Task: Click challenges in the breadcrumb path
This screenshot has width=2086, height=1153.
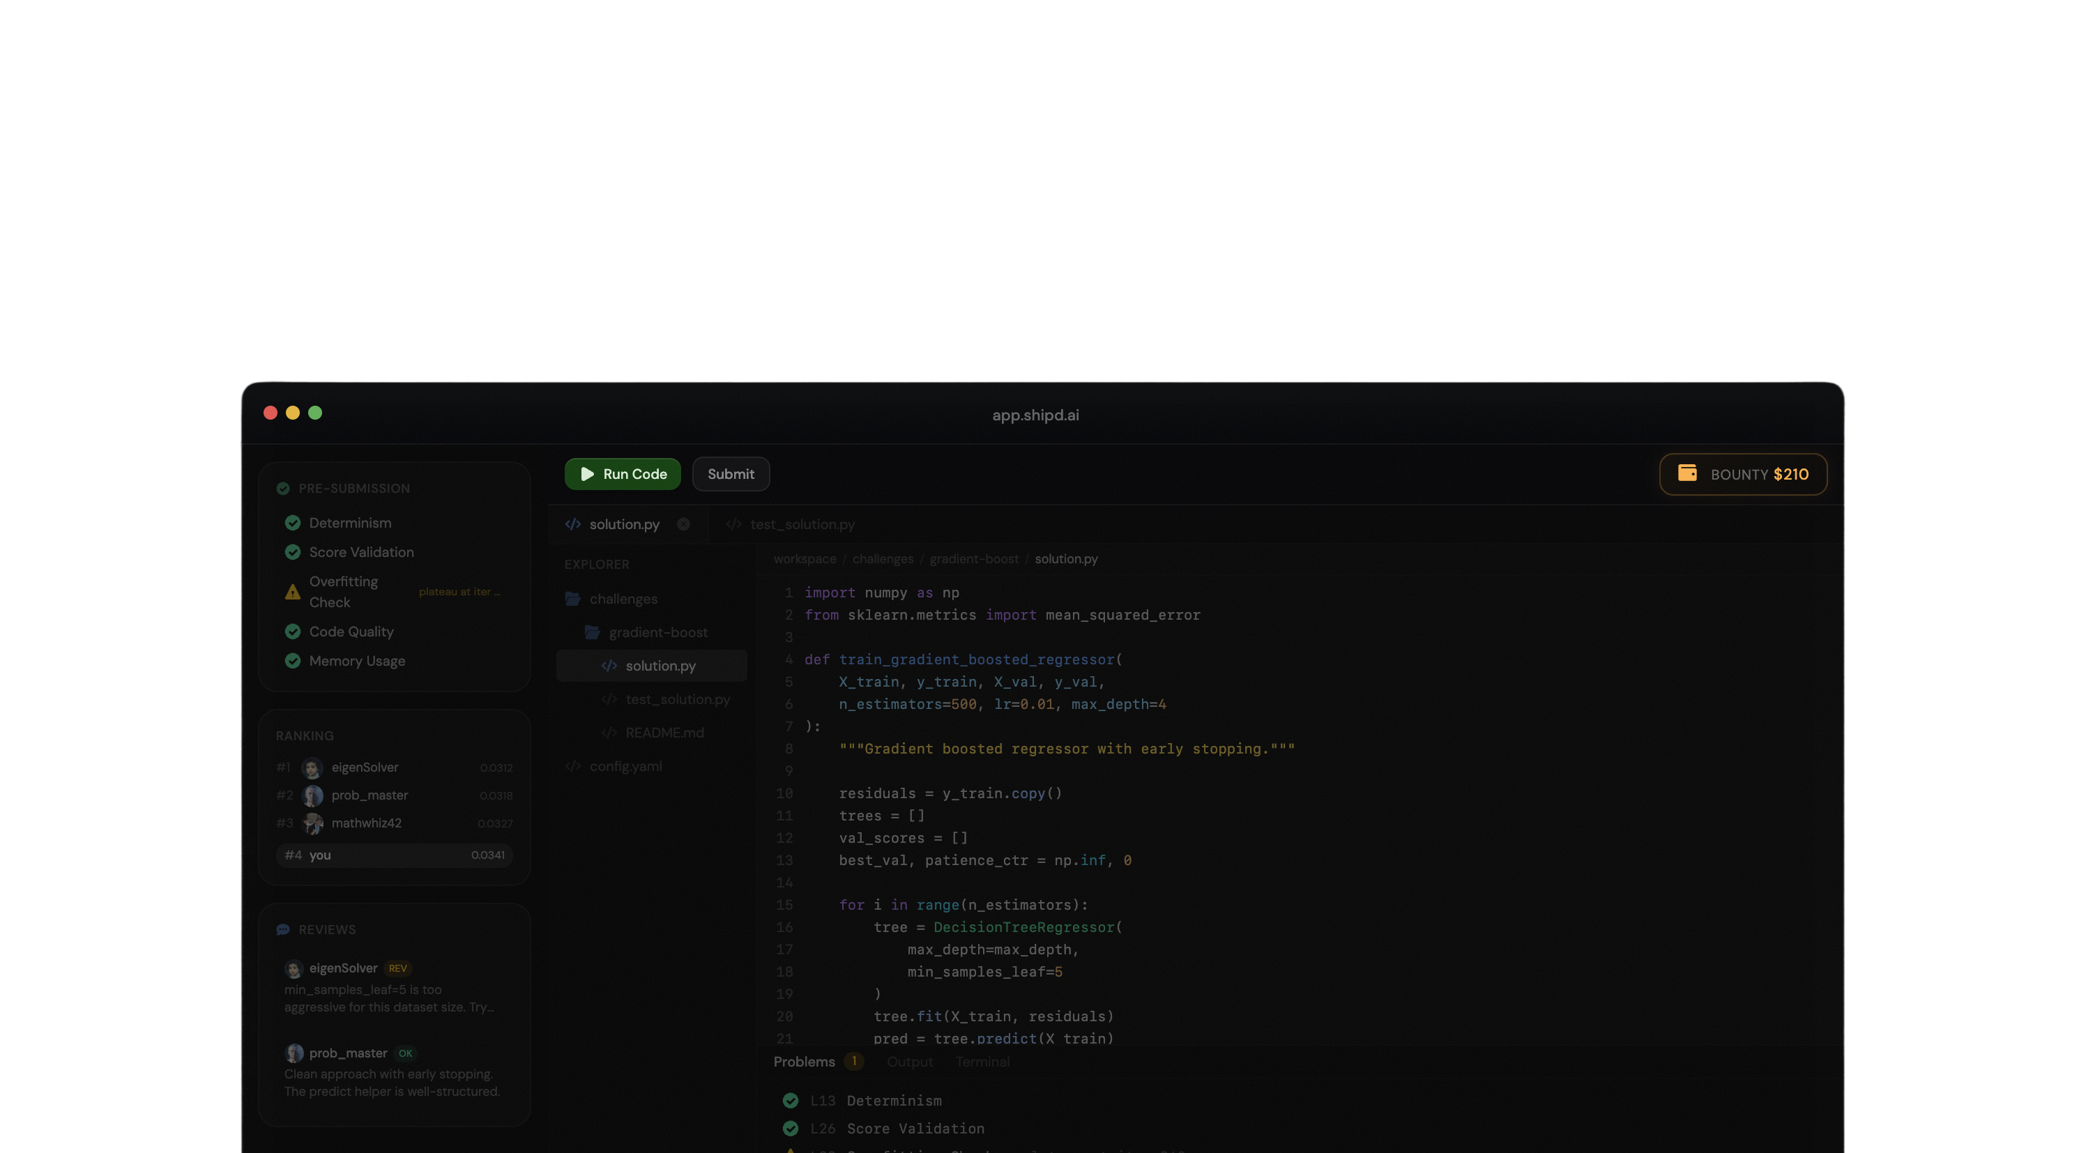Action: coord(883,558)
